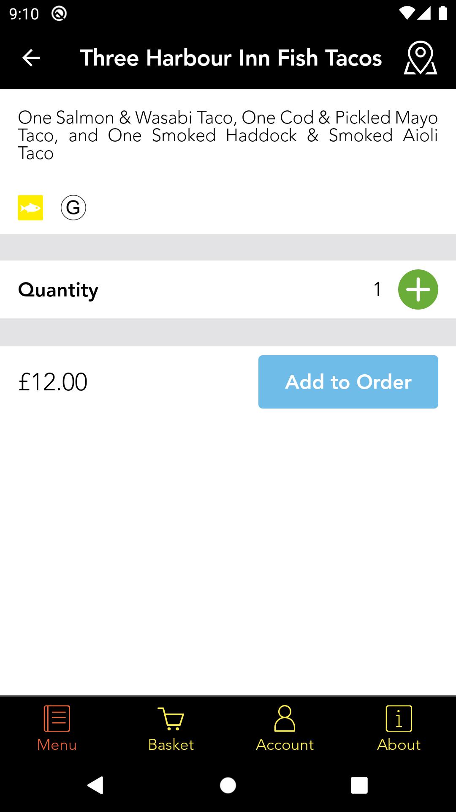
Task: Open the Basket cart icon
Action: click(x=171, y=718)
